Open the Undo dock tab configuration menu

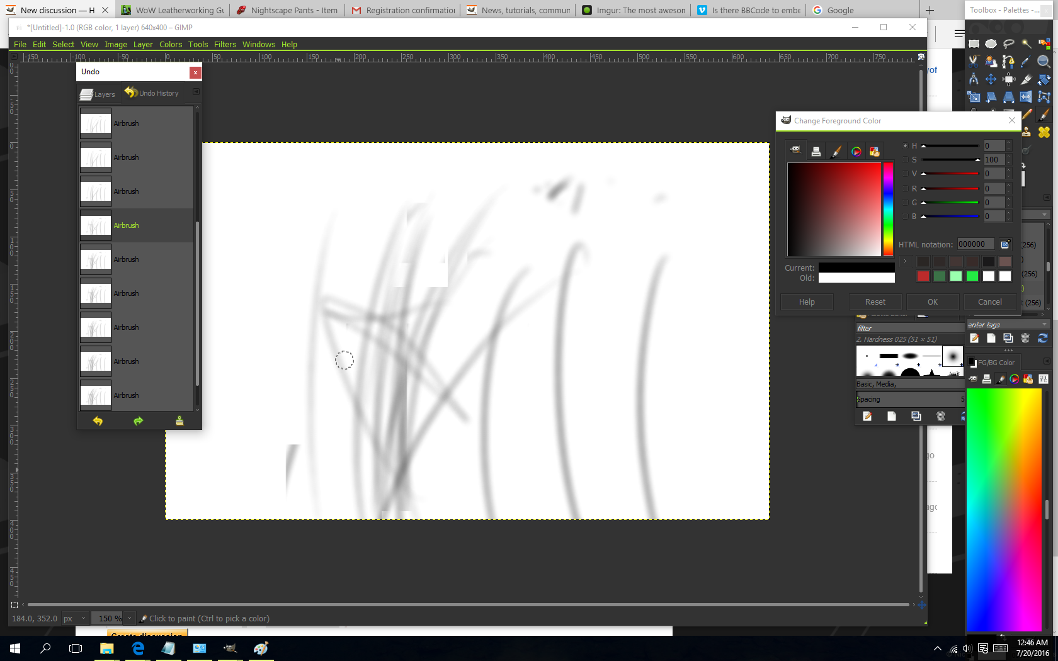[196, 92]
